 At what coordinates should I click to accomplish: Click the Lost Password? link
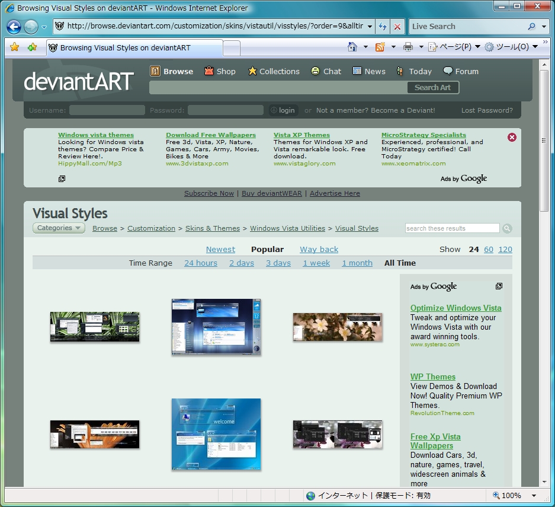tap(487, 110)
